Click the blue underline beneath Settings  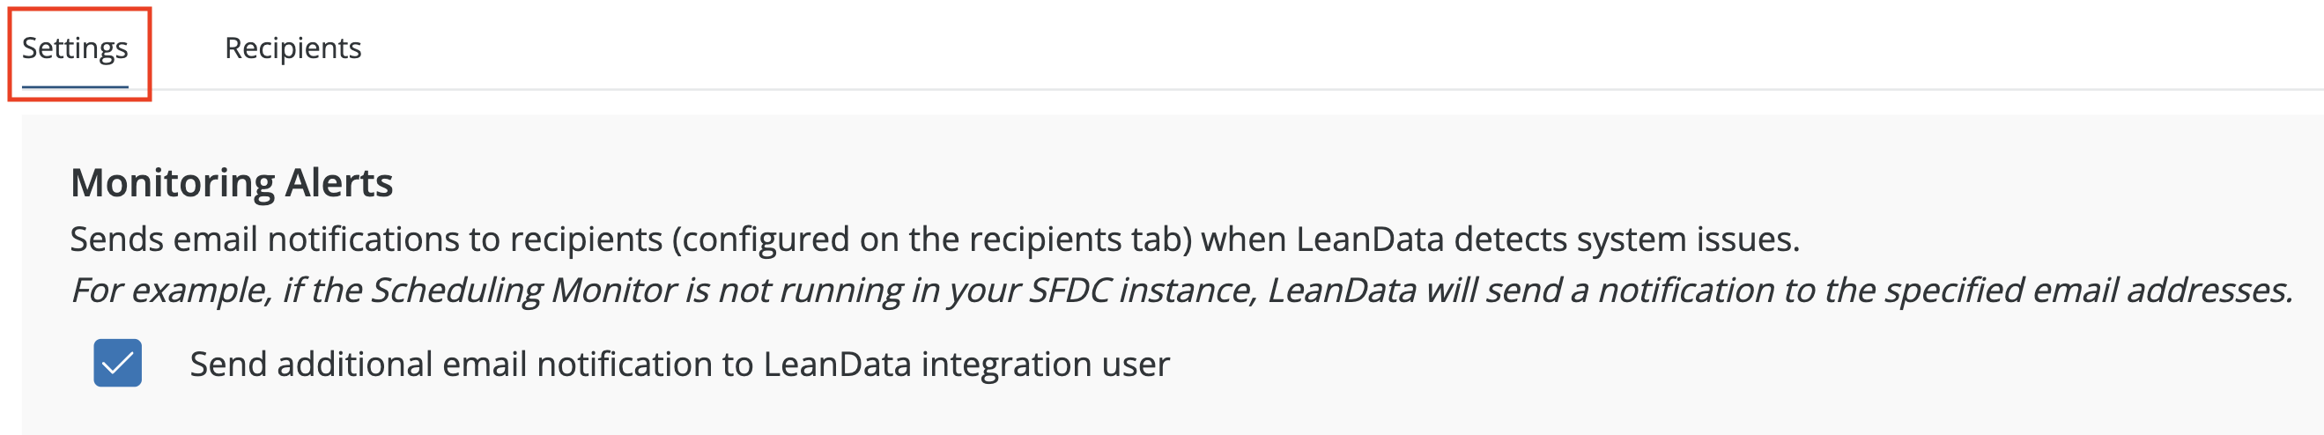(x=75, y=86)
